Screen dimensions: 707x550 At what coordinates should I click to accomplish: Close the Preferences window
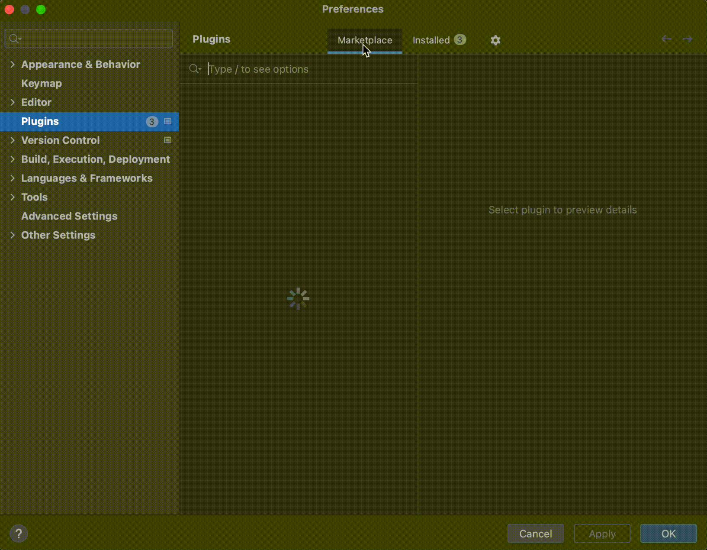(x=9, y=9)
